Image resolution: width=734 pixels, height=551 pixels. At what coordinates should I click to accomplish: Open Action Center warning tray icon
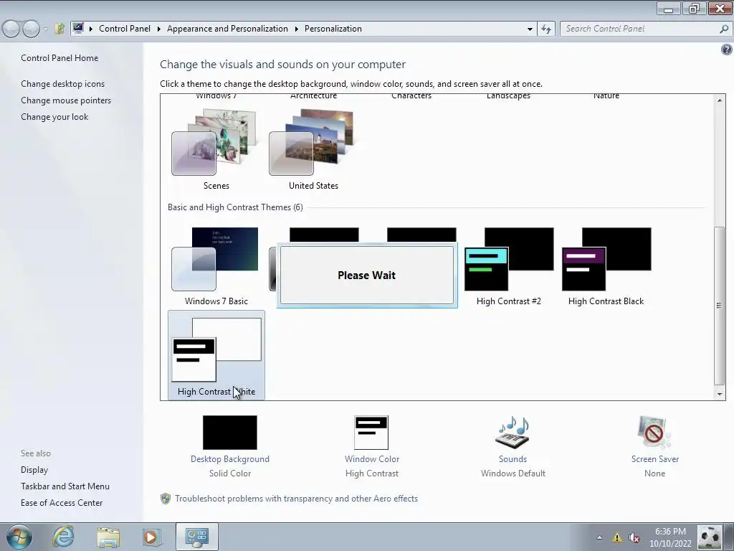617,537
